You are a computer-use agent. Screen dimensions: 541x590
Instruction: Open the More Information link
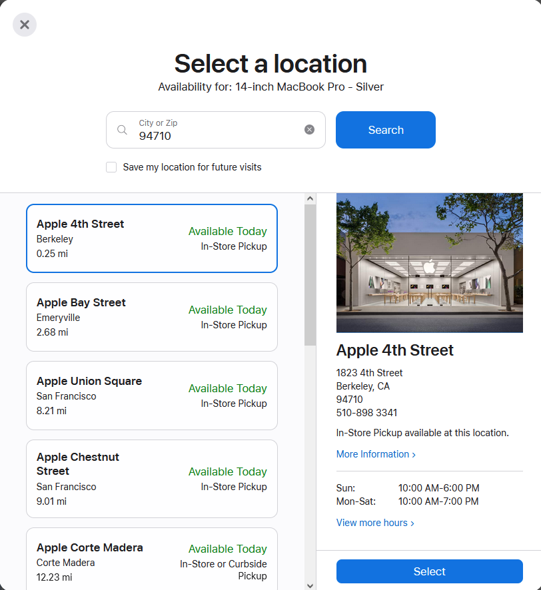pos(376,454)
